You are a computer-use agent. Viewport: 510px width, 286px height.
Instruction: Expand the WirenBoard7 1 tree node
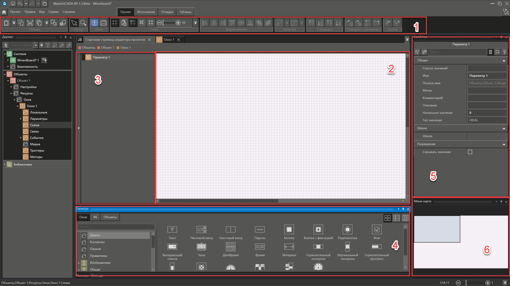8,60
